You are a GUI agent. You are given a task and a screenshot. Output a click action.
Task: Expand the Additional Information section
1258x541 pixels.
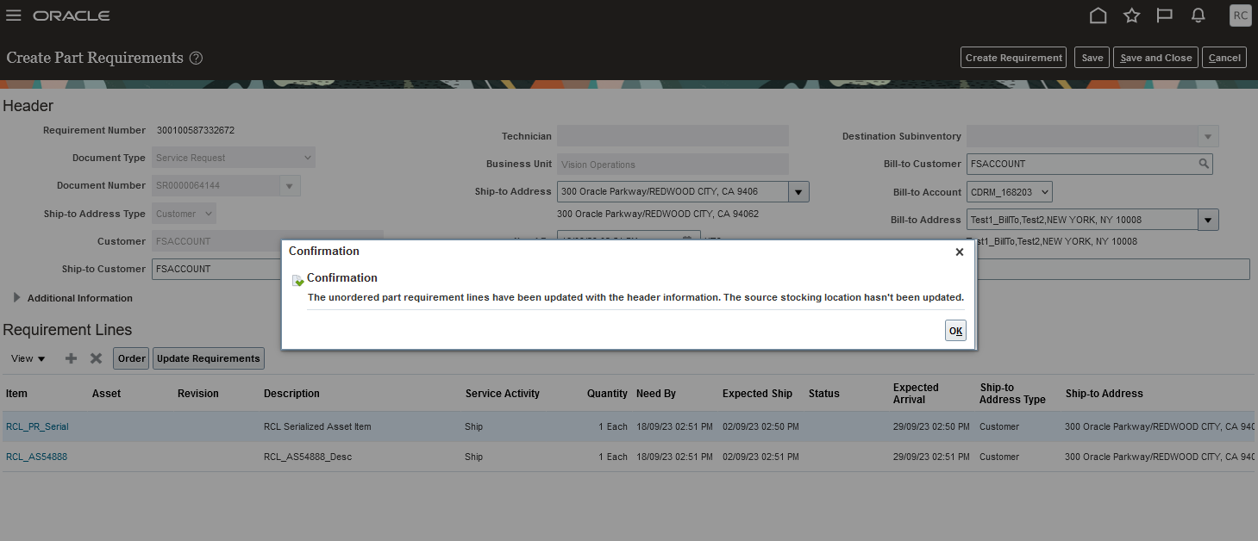coord(16,297)
